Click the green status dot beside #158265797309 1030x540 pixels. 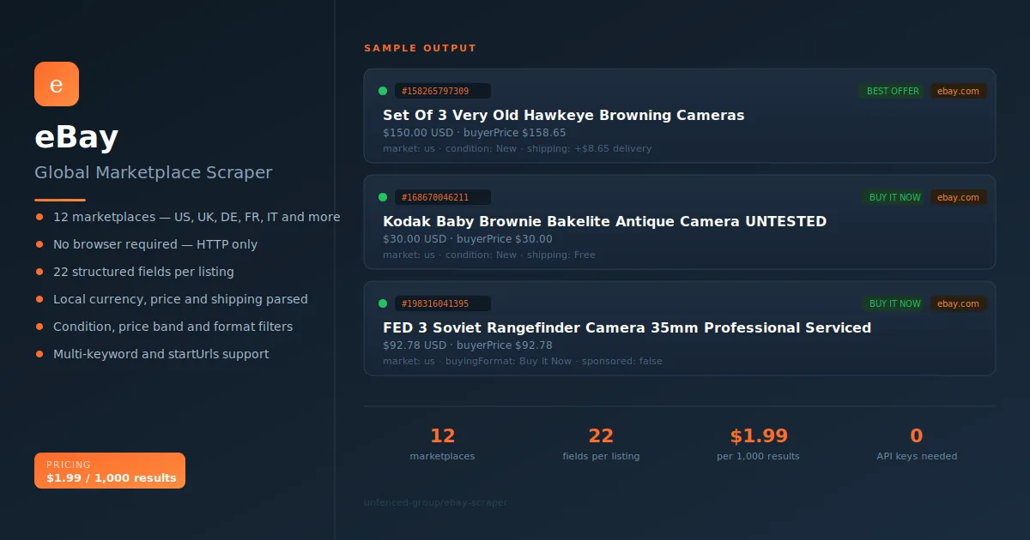point(383,91)
